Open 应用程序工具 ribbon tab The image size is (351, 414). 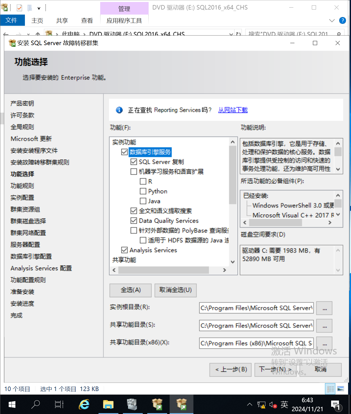pyautogui.click(x=124, y=20)
